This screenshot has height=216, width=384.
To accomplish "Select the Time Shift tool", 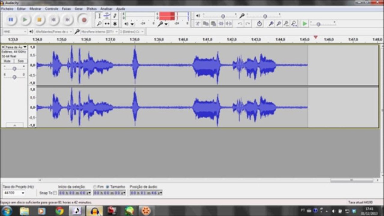I will tap(107, 24).
